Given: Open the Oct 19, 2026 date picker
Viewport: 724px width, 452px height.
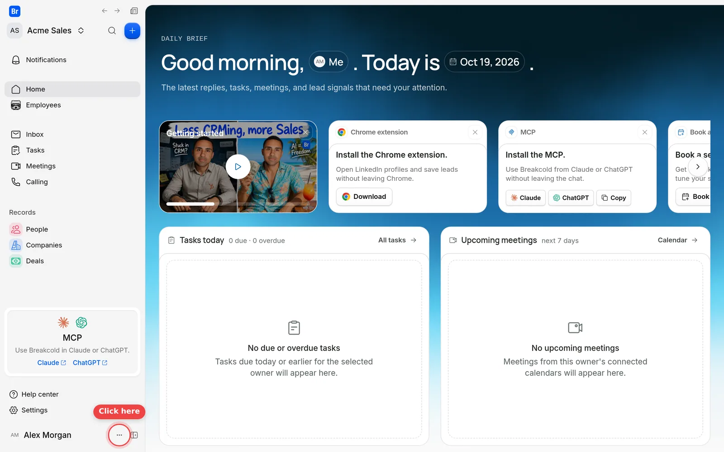Looking at the screenshot, I should 485,62.
